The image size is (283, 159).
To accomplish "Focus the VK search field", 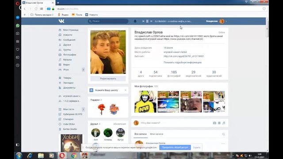I will click(x=108, y=21).
